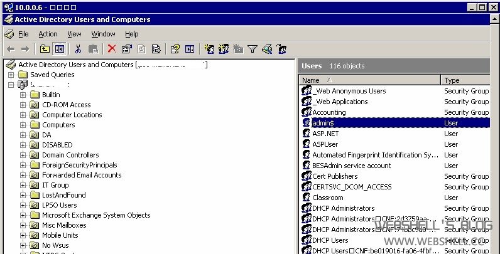The width and height of the screenshot is (500, 254).
Task: Select Forwarded Email Accounts in tree
Action: [x=82, y=175]
